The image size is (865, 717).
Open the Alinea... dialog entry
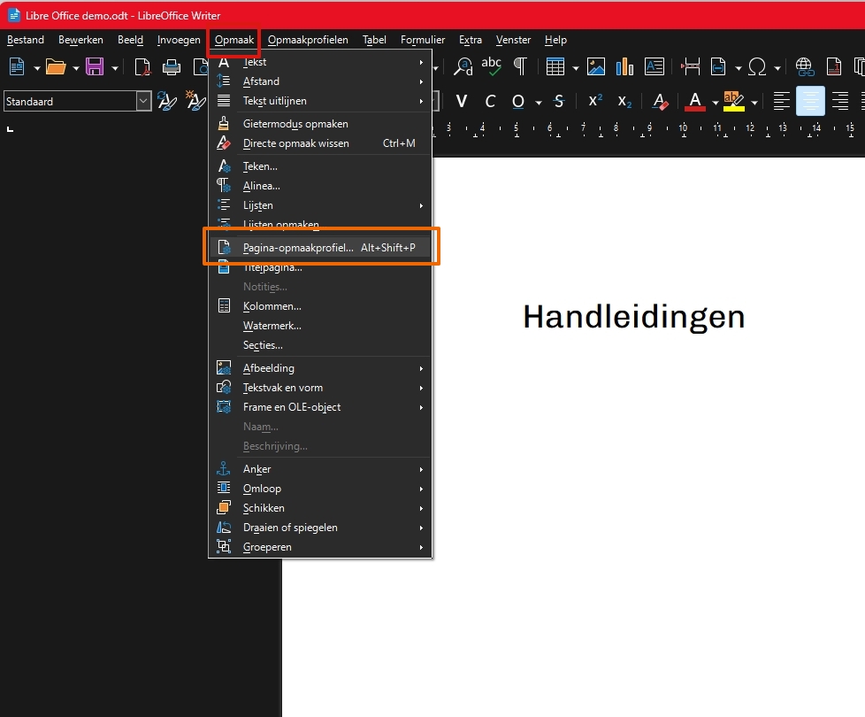tap(320, 186)
